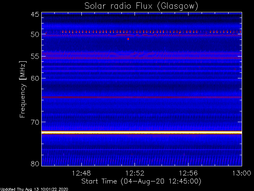Click the 55 frequency tick label
This screenshot has height=191, width=254.
[35, 57]
